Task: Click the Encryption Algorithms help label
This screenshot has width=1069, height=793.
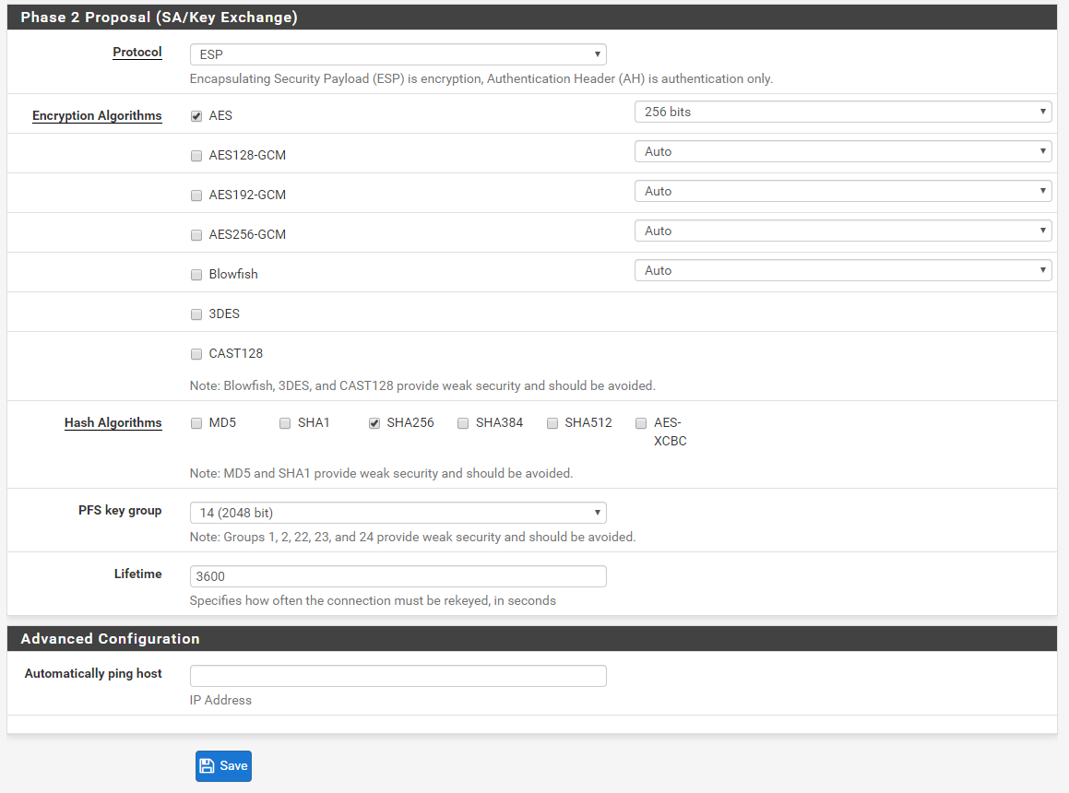Action: pyautogui.click(x=97, y=115)
